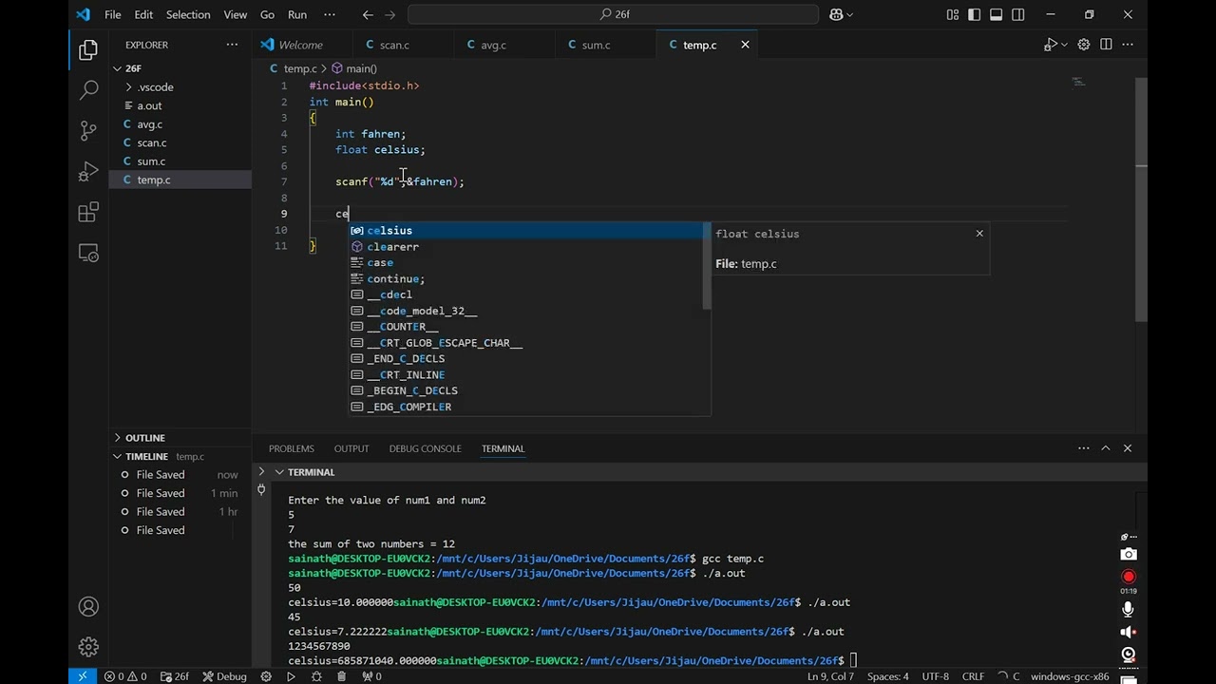Image resolution: width=1216 pixels, height=684 pixels.
Task: Toggle the primary side bar layout button
Action: click(975, 14)
